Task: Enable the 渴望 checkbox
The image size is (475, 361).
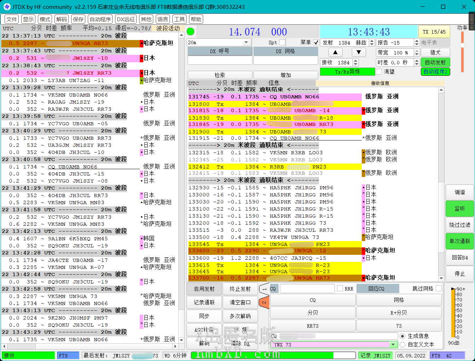Action: (x=379, y=71)
